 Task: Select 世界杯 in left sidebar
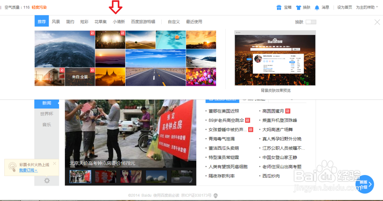46,114
